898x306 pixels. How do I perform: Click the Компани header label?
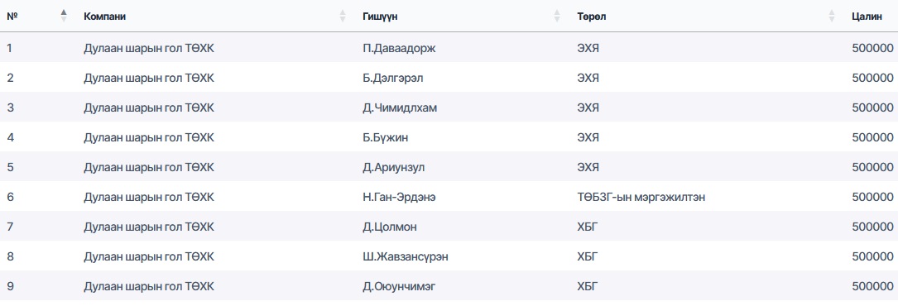[105, 17]
